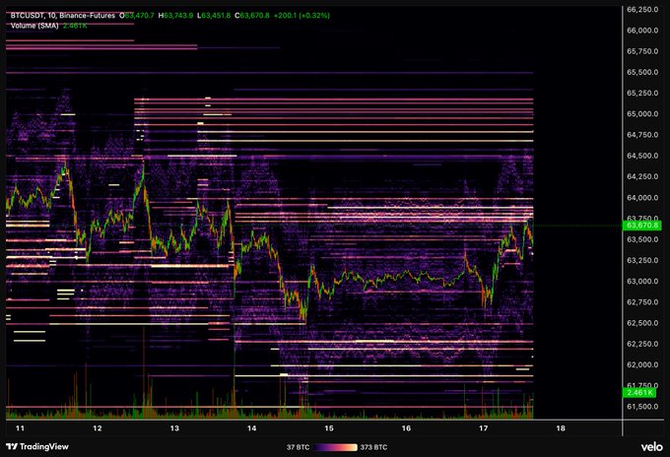The image size is (670, 457).
Task: Click date 15 on time axis
Action: 328,428
